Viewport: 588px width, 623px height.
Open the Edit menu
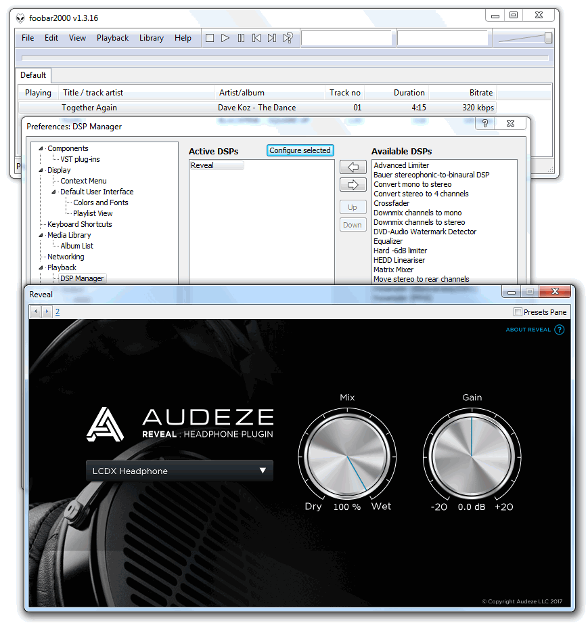click(x=51, y=38)
